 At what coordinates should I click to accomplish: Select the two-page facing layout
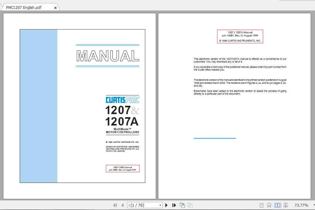pos(277,205)
